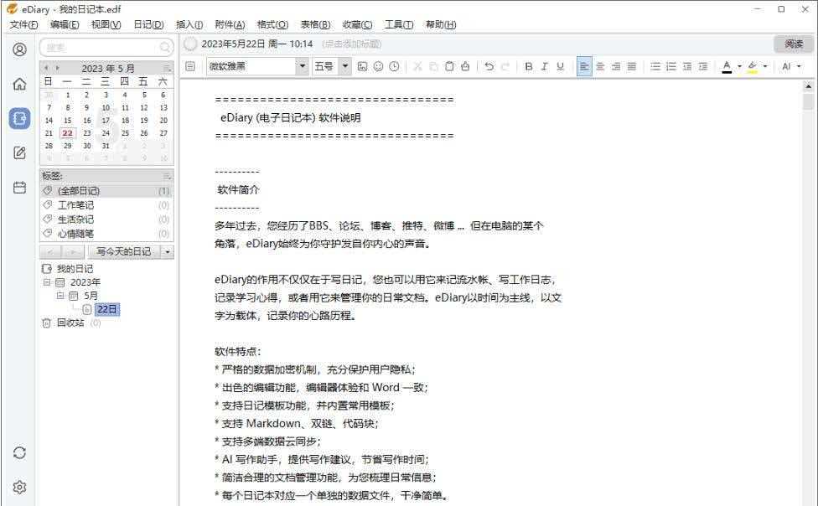Toggle underline formatting
The width and height of the screenshot is (818, 506).
(560, 65)
